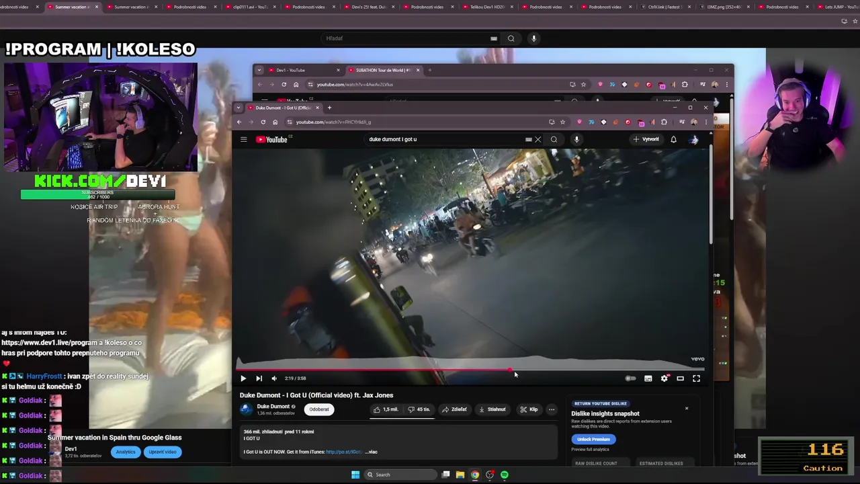Skip to the next video in player

point(259,378)
